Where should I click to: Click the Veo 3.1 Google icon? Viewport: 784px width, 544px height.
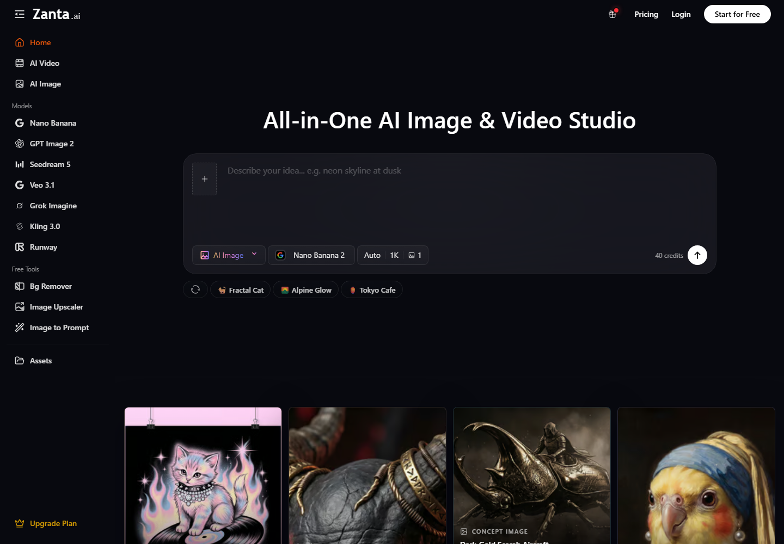[x=20, y=185]
